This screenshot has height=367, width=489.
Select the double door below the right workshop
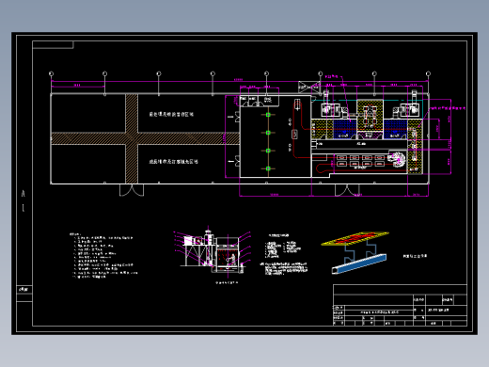click(347, 190)
